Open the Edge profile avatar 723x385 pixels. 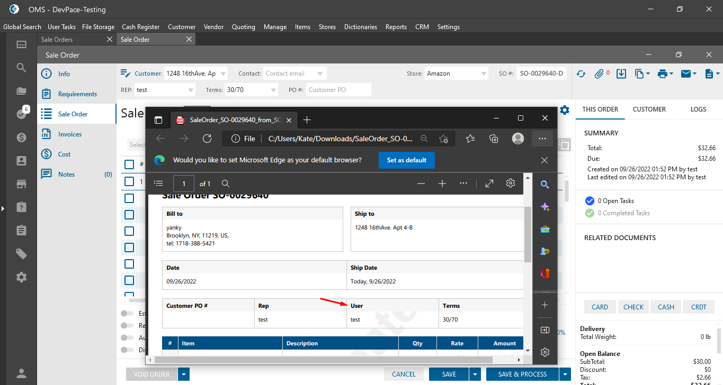point(518,139)
